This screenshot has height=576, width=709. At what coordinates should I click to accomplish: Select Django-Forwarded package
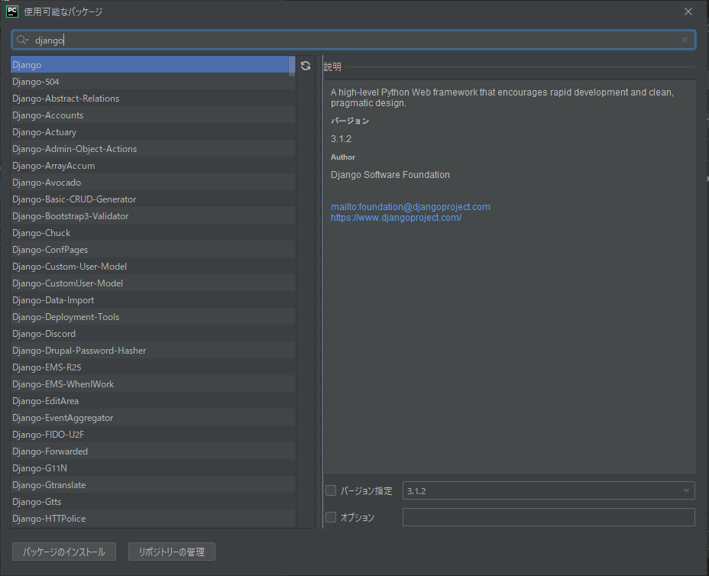[x=153, y=451]
